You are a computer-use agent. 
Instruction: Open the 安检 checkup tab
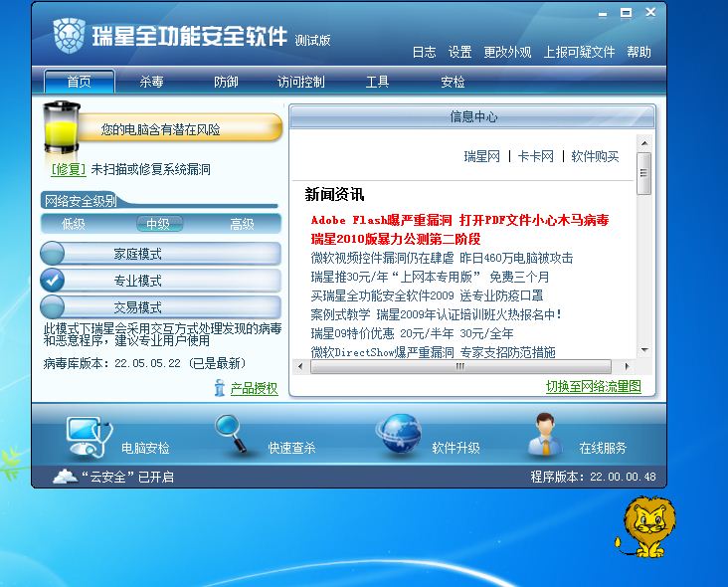[453, 82]
